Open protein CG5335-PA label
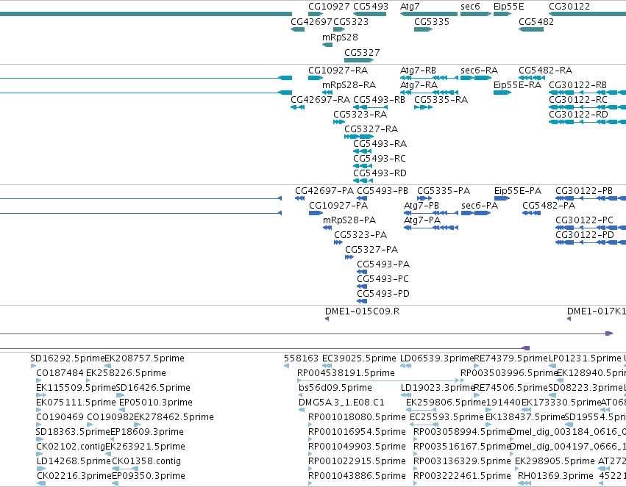 [444, 191]
